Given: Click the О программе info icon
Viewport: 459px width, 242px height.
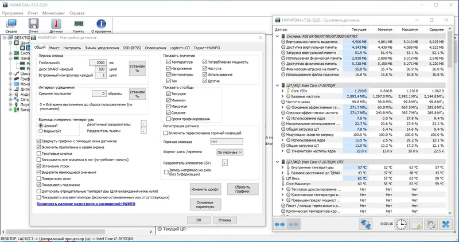Looking at the screenshot, I should (x=102, y=24).
